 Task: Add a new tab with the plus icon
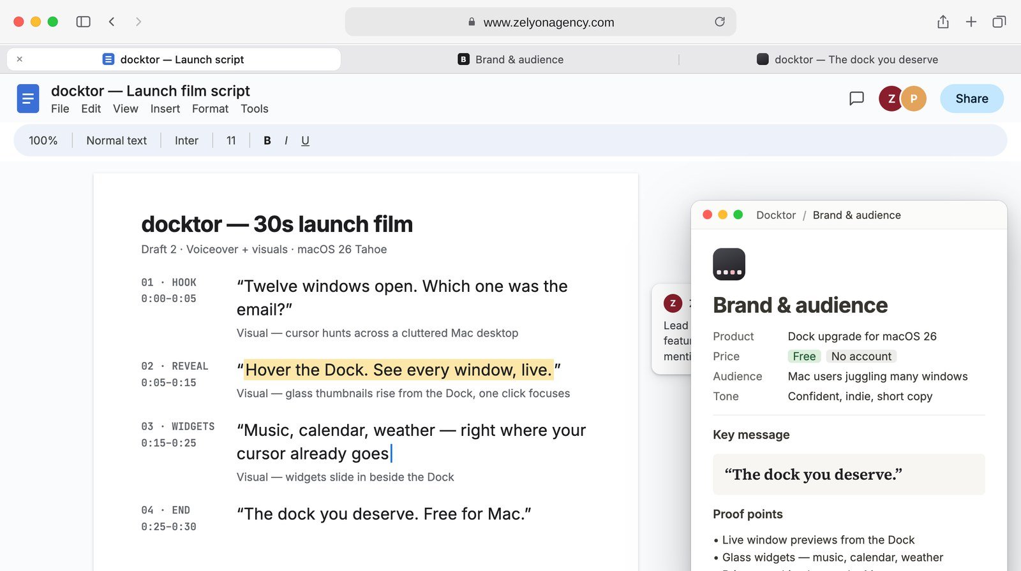point(971,22)
